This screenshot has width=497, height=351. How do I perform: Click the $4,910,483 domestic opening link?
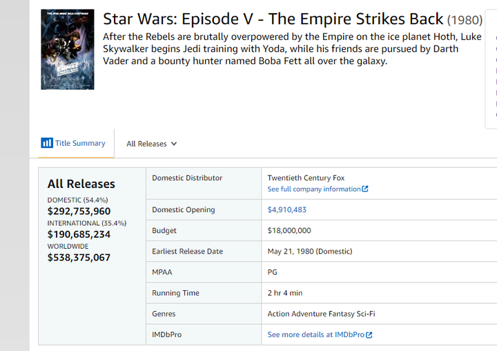point(287,210)
